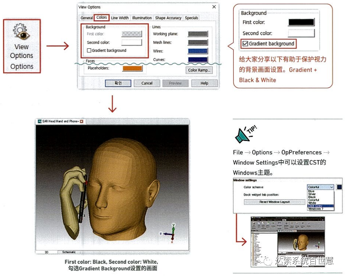Click the white Second color swatch in callout

click(301, 33)
